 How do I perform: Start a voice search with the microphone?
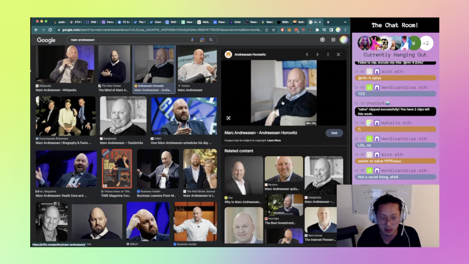coord(192,40)
